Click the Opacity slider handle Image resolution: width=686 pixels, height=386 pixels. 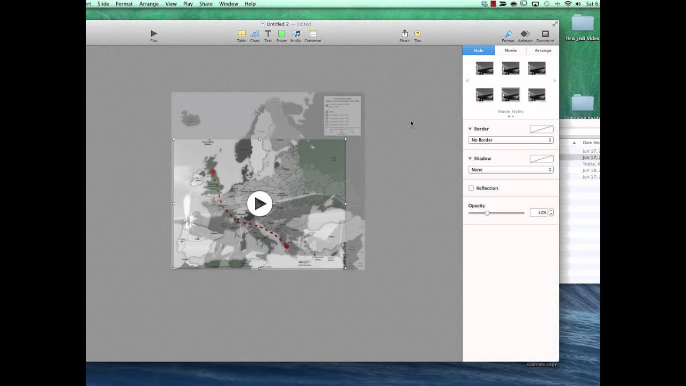(487, 213)
